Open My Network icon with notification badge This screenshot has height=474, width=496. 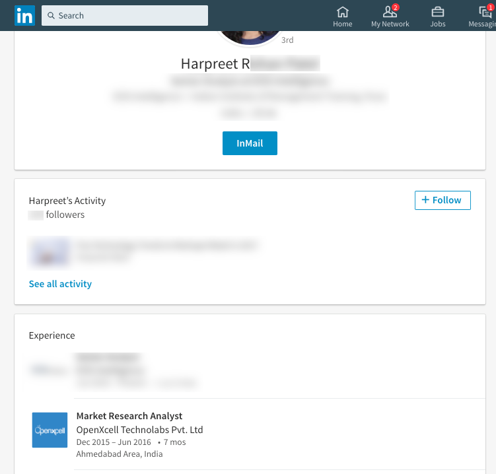(x=390, y=12)
